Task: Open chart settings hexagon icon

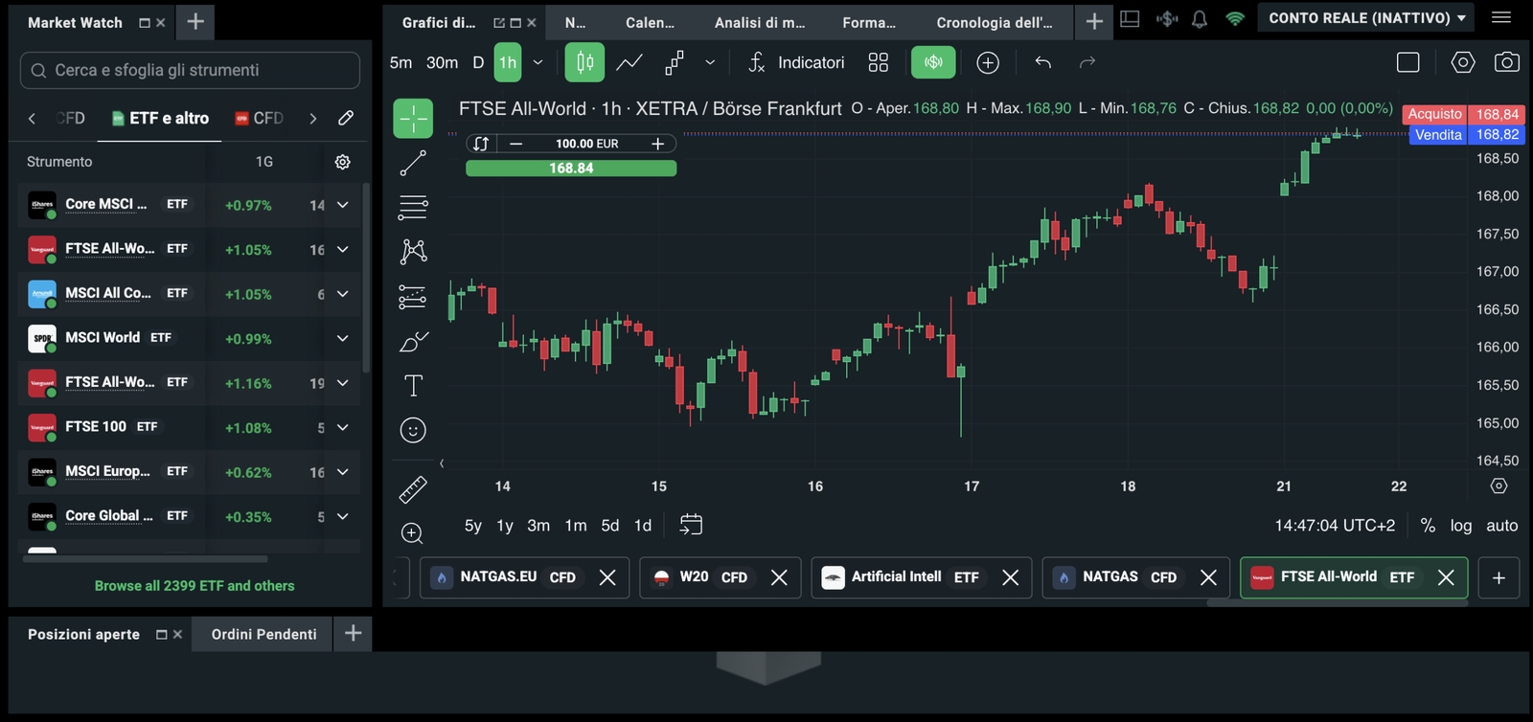Action: click(1463, 62)
